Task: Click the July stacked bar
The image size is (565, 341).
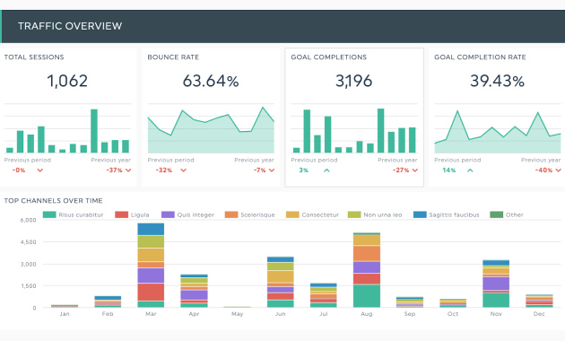Action: click(323, 295)
